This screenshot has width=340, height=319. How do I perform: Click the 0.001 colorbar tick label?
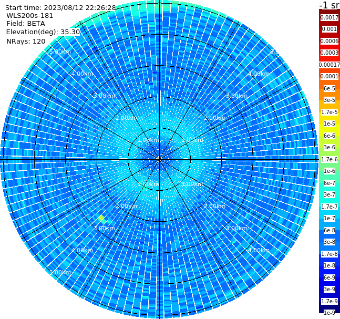[329, 29]
